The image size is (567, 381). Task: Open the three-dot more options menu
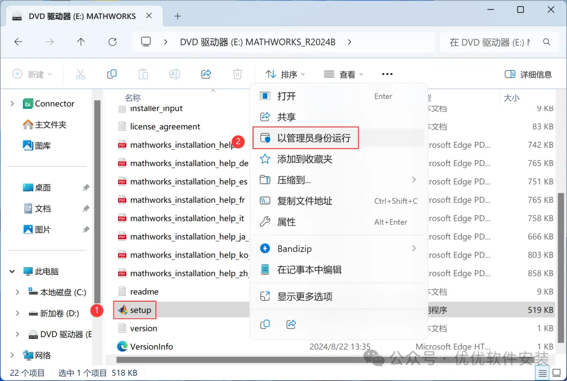[387, 74]
